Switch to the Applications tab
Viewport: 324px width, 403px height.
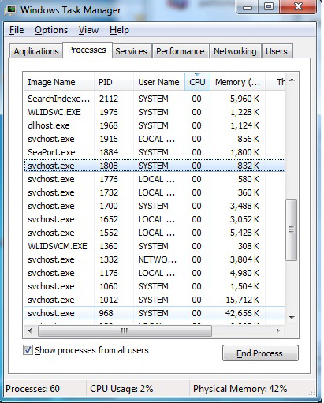[x=36, y=51]
